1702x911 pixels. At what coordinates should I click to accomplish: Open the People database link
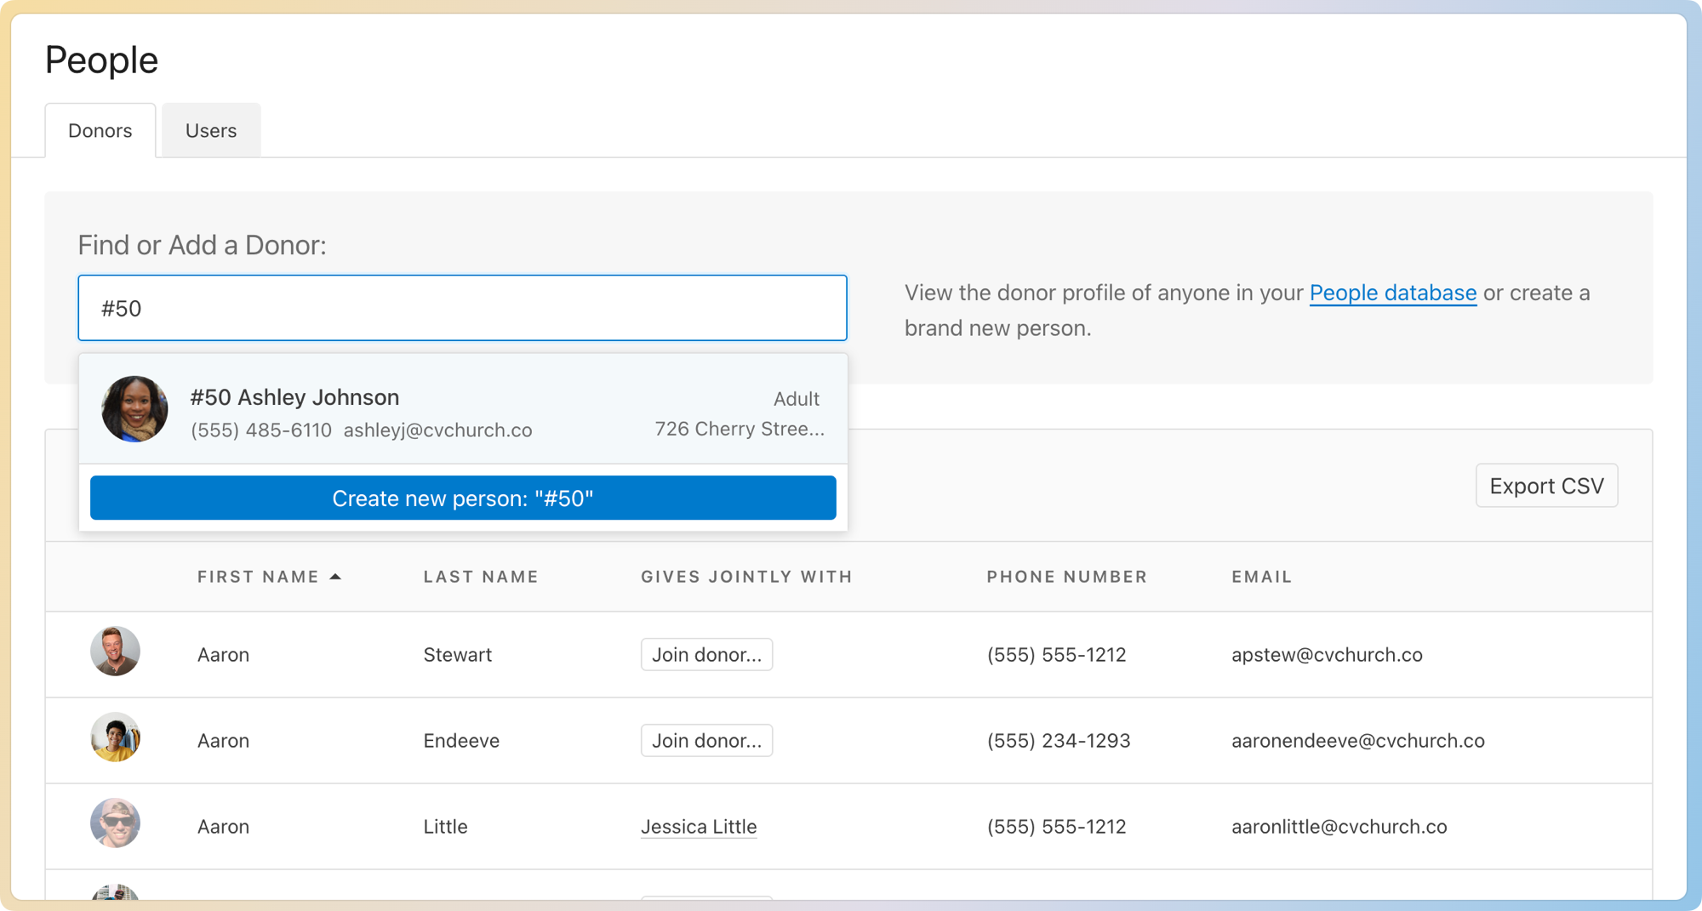[1392, 293]
